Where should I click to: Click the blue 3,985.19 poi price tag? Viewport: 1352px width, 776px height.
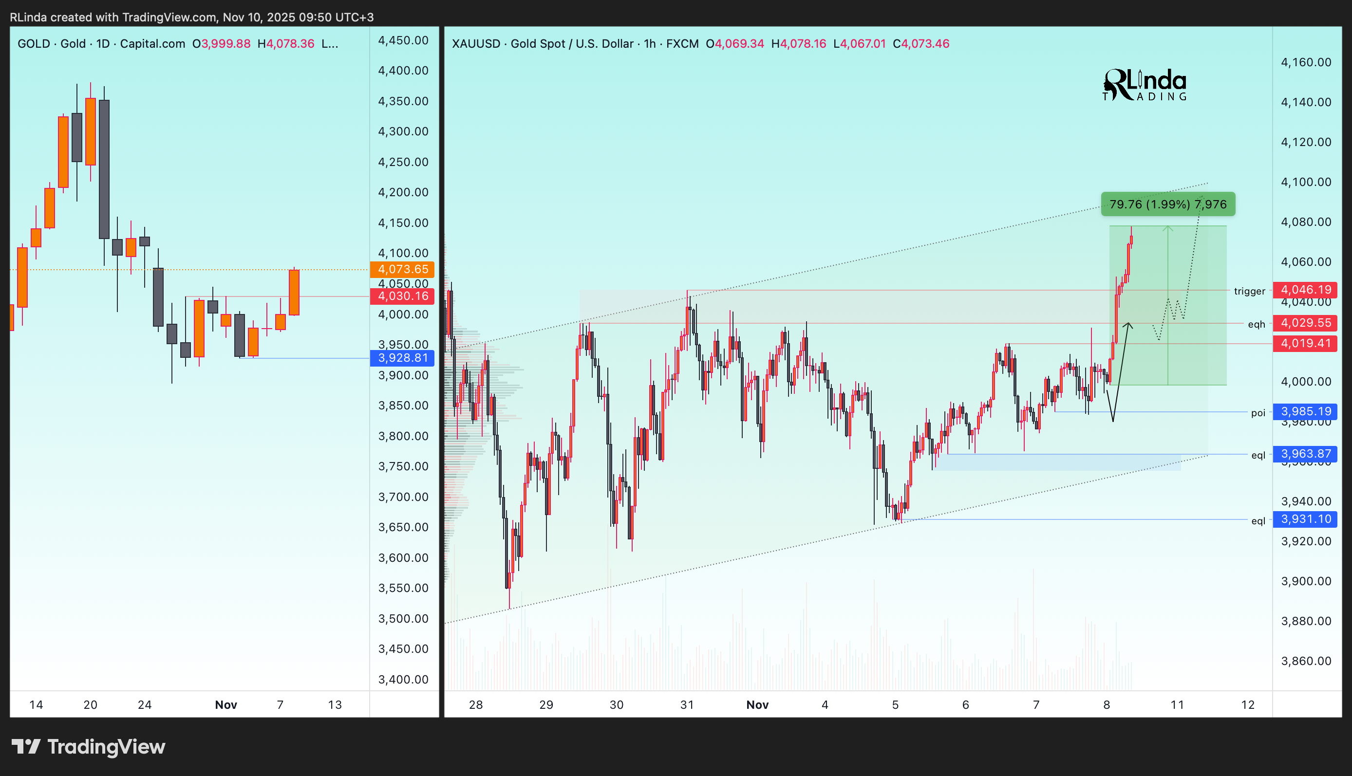click(x=1305, y=411)
